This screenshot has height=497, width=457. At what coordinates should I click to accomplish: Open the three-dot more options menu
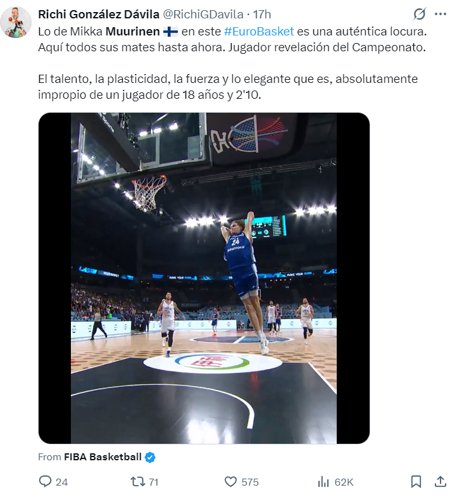(x=441, y=14)
